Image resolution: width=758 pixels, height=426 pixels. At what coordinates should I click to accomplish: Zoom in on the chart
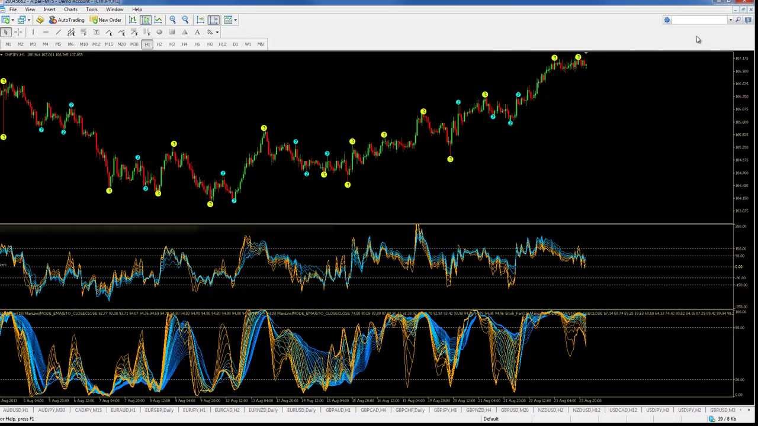pos(172,20)
